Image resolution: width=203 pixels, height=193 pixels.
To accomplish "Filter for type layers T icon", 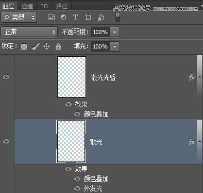I will point(76,17).
